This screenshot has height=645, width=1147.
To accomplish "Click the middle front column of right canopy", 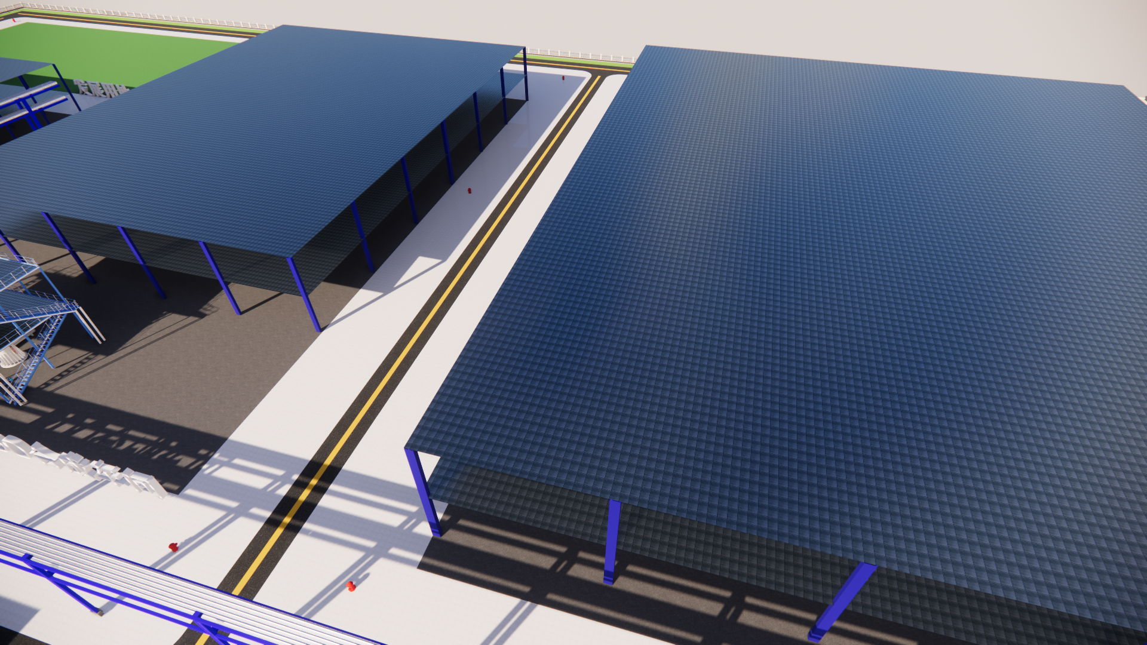I will [612, 540].
